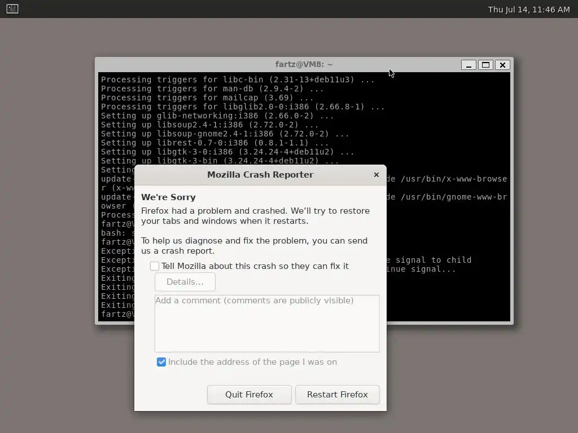Close the Mozilla Crash Reporter dialog
The width and height of the screenshot is (578, 433).
coord(376,175)
